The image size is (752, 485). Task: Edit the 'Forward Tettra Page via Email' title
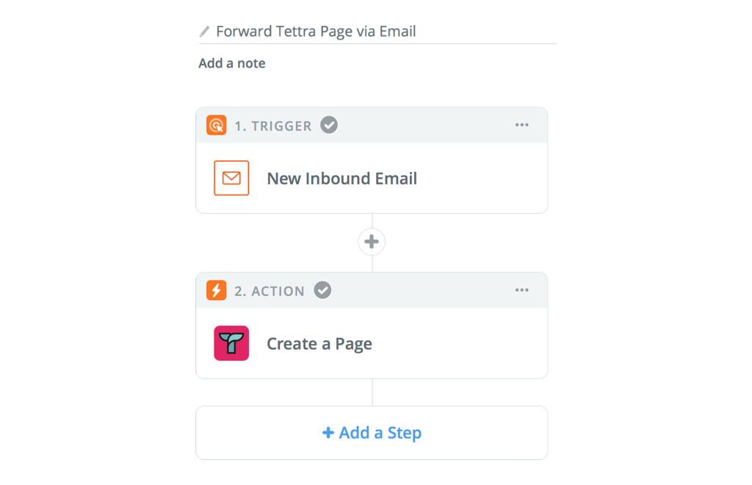pos(316,32)
